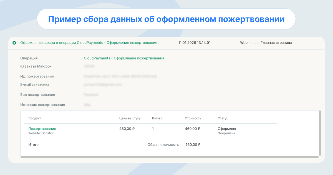
Task: Click the Цена за штуку column header
Action: pyautogui.click(x=130, y=118)
